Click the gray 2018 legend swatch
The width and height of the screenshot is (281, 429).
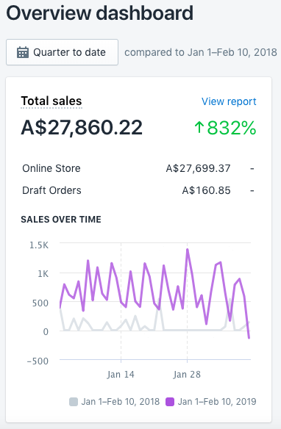coord(74,402)
